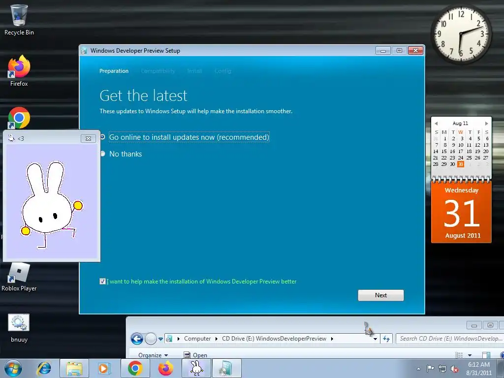Switch to the Setup disc icon in the taskbar
This screenshot has width=504, height=378.
point(226,368)
